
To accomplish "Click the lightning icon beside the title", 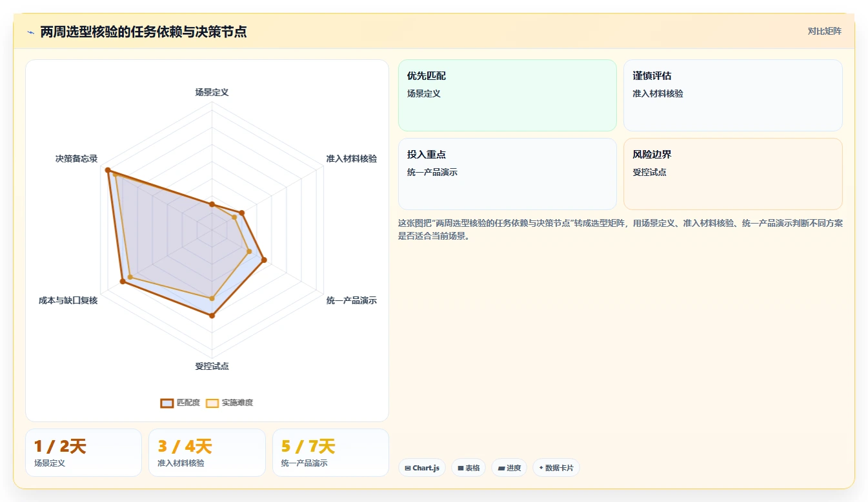I will tap(30, 32).
